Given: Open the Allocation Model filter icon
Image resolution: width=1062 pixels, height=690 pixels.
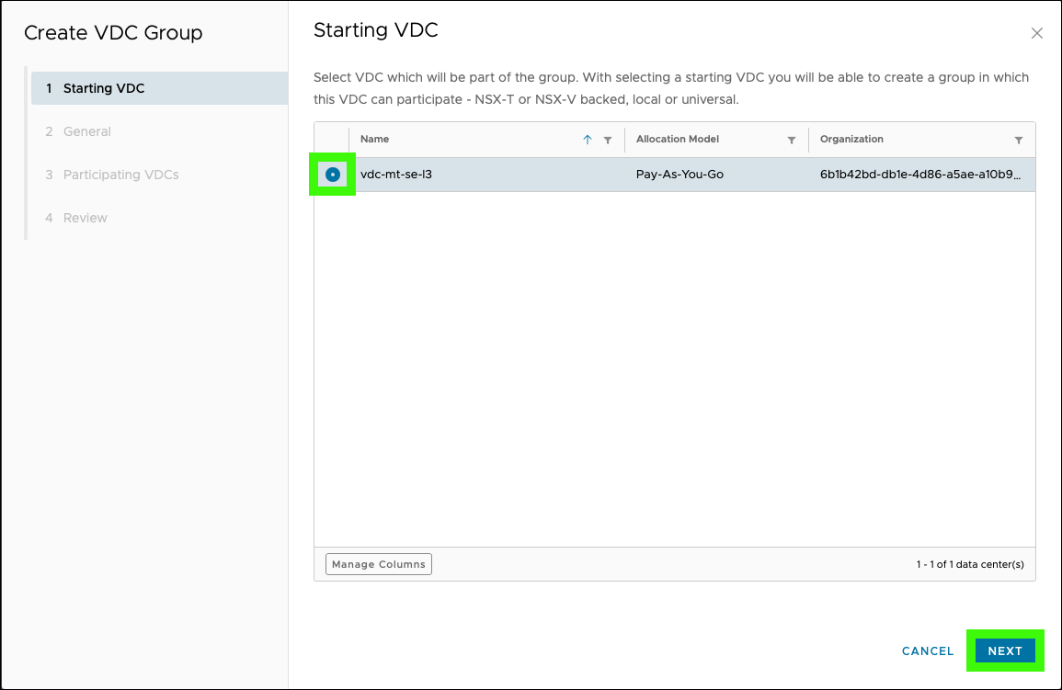Looking at the screenshot, I should 791,140.
